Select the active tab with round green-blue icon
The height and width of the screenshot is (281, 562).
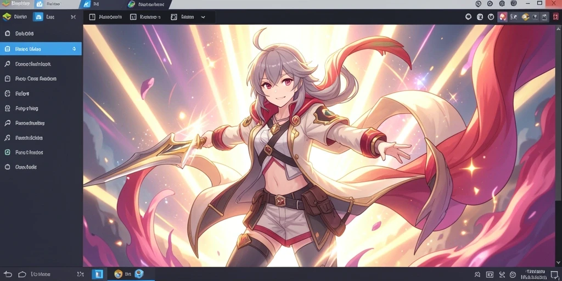coord(148,4)
